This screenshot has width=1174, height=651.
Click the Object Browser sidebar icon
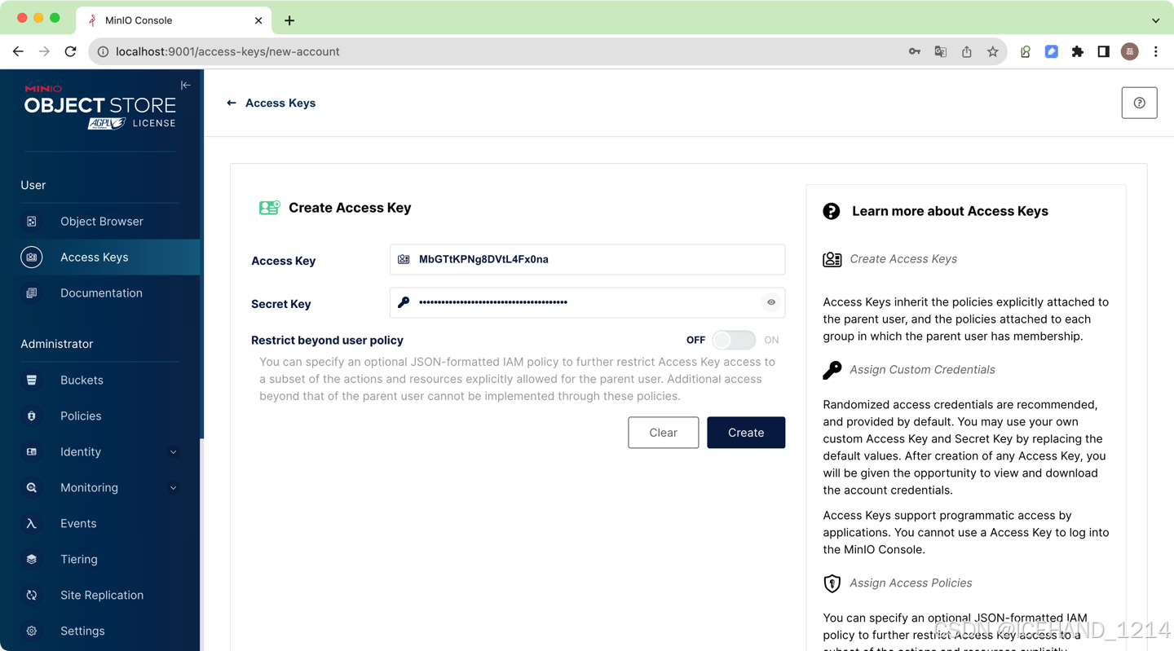[32, 222]
